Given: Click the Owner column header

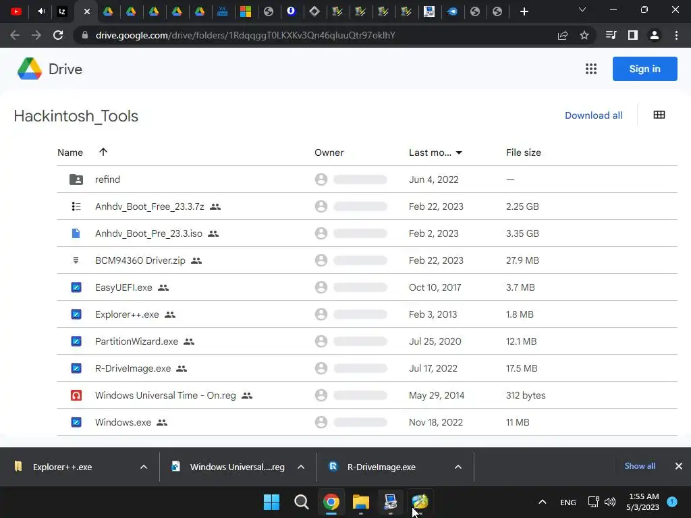Looking at the screenshot, I should pyautogui.click(x=329, y=152).
